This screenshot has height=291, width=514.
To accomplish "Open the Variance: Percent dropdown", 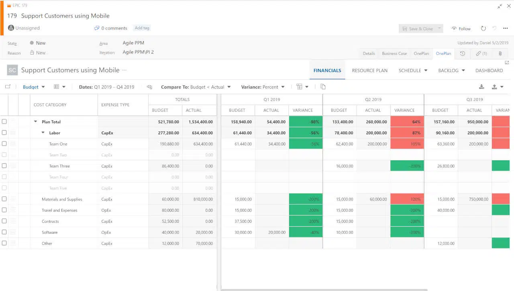I will (x=263, y=87).
